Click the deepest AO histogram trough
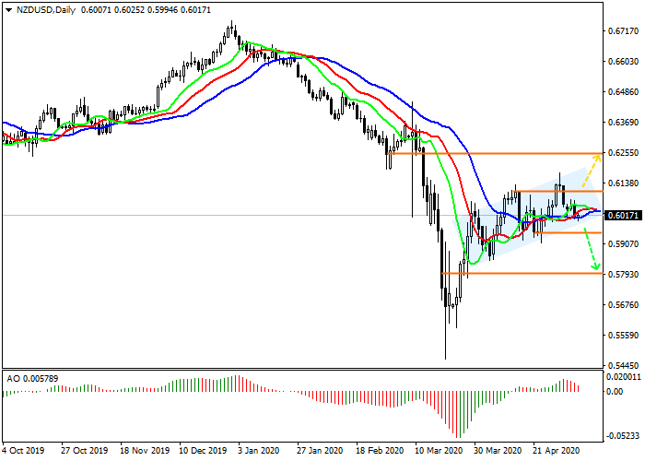Screen dimensions: 645x461 (x=456, y=435)
